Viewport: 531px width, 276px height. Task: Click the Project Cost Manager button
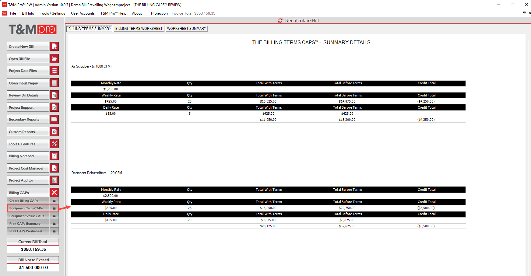[x=28, y=168]
